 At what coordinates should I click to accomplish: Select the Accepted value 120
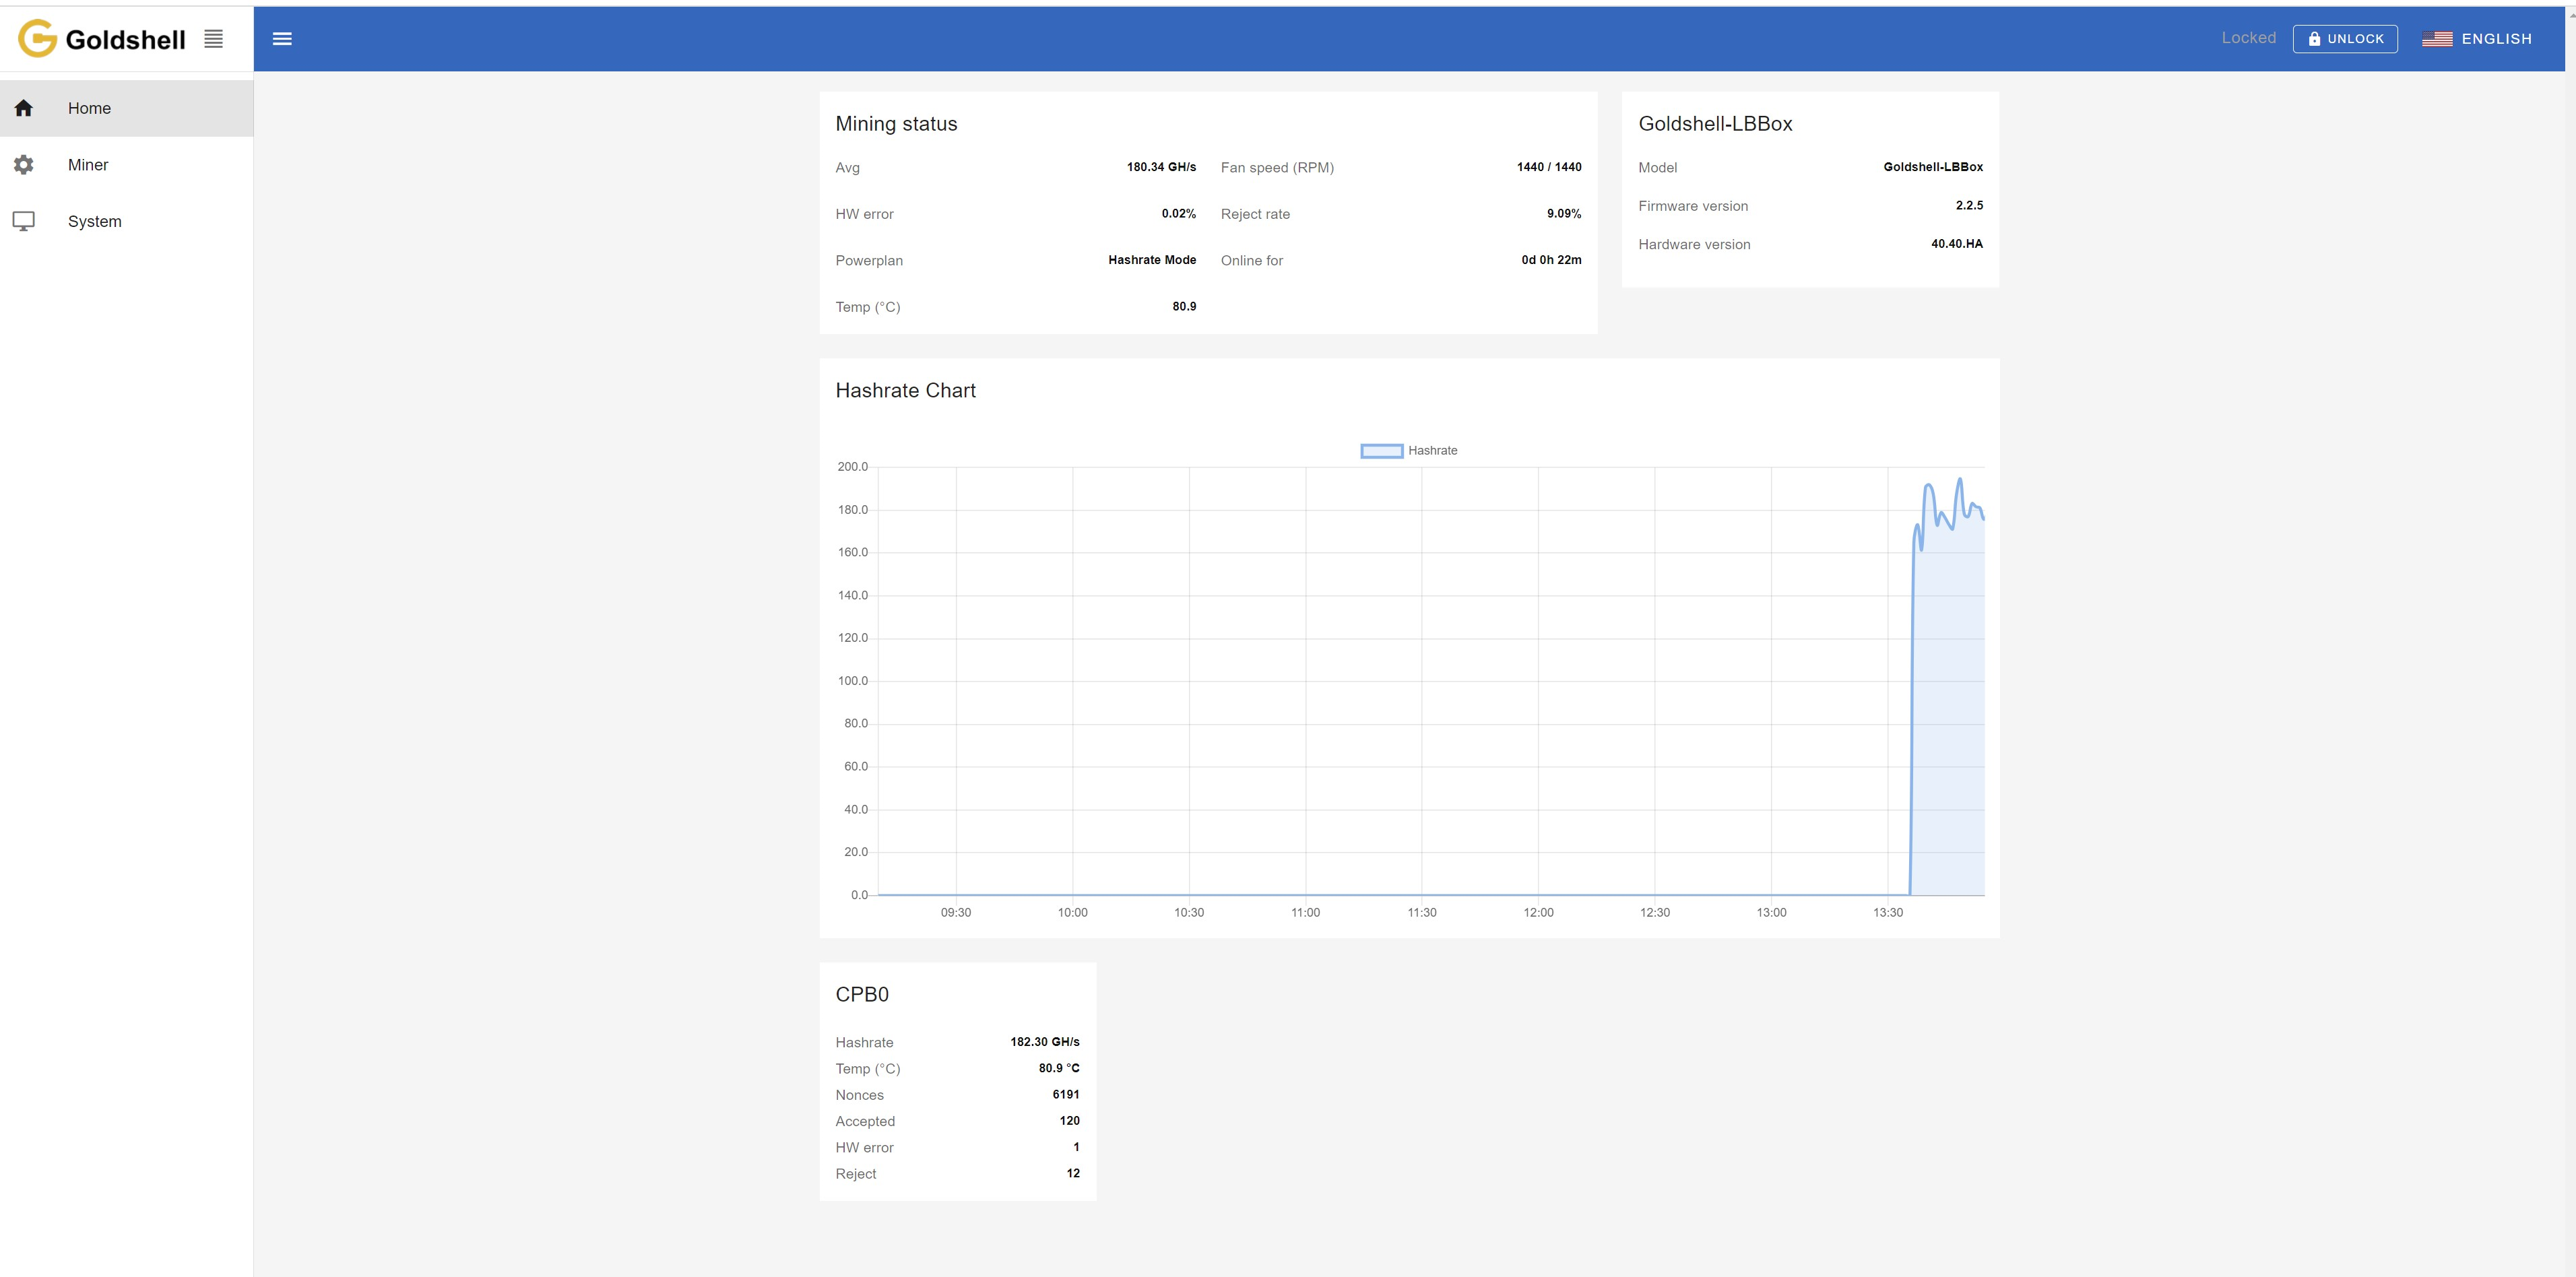pos(1069,1121)
